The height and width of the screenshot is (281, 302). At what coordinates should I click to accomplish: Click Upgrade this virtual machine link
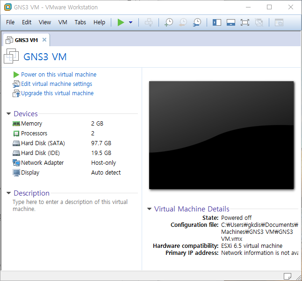[58, 93]
